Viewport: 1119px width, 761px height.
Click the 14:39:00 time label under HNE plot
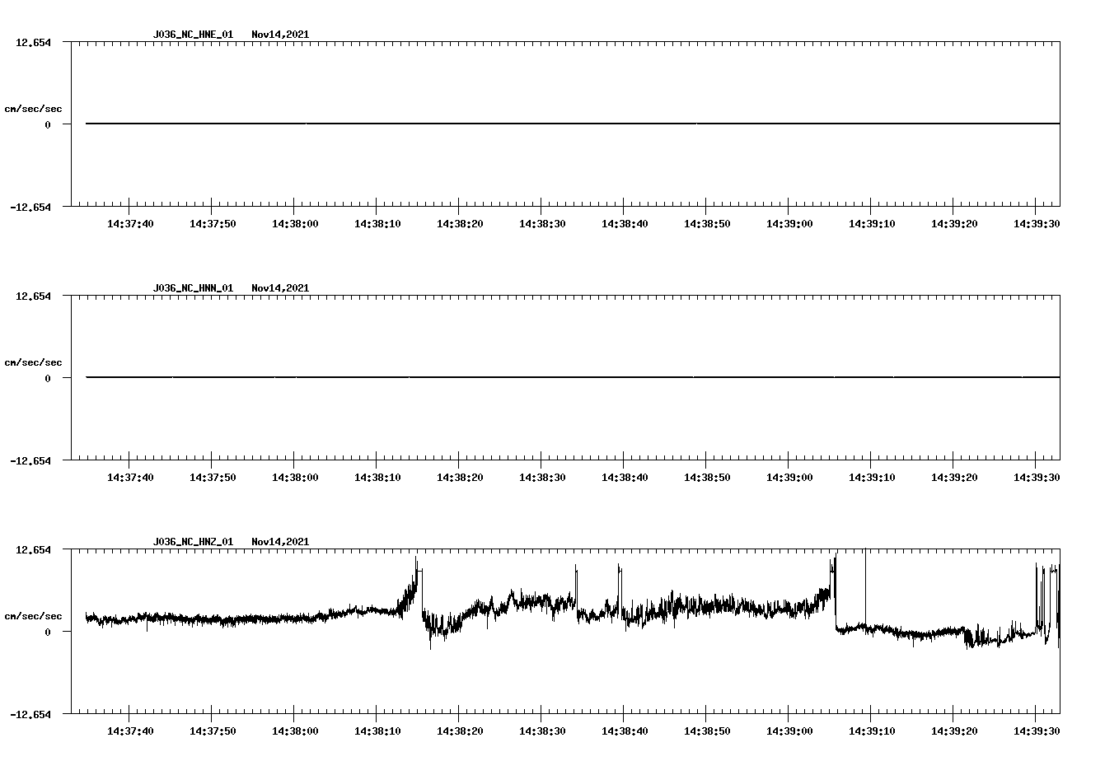point(789,224)
